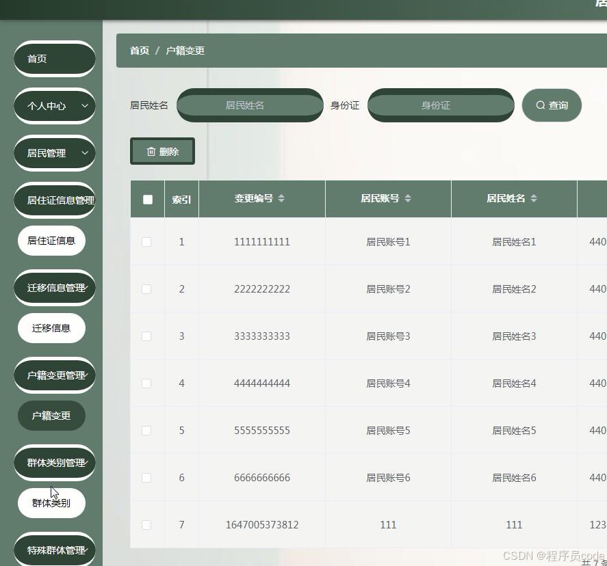
Task: Sort by 变更编号 column arrows
Action: click(x=281, y=198)
